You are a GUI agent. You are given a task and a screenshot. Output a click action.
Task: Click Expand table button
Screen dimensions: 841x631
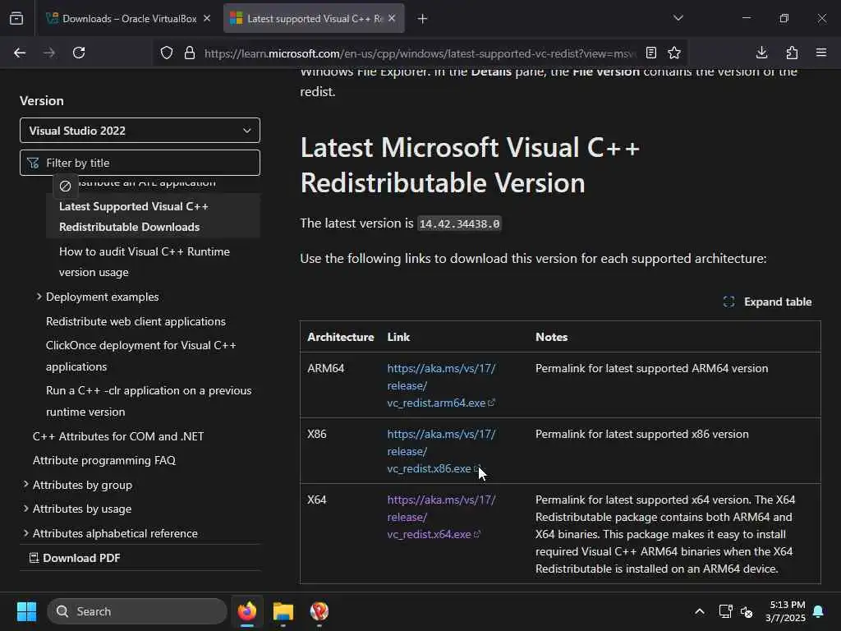click(768, 302)
